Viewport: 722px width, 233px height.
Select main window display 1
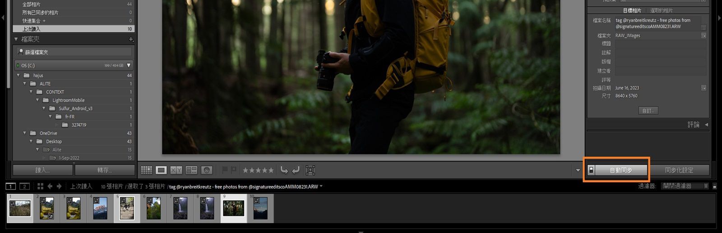[10, 186]
